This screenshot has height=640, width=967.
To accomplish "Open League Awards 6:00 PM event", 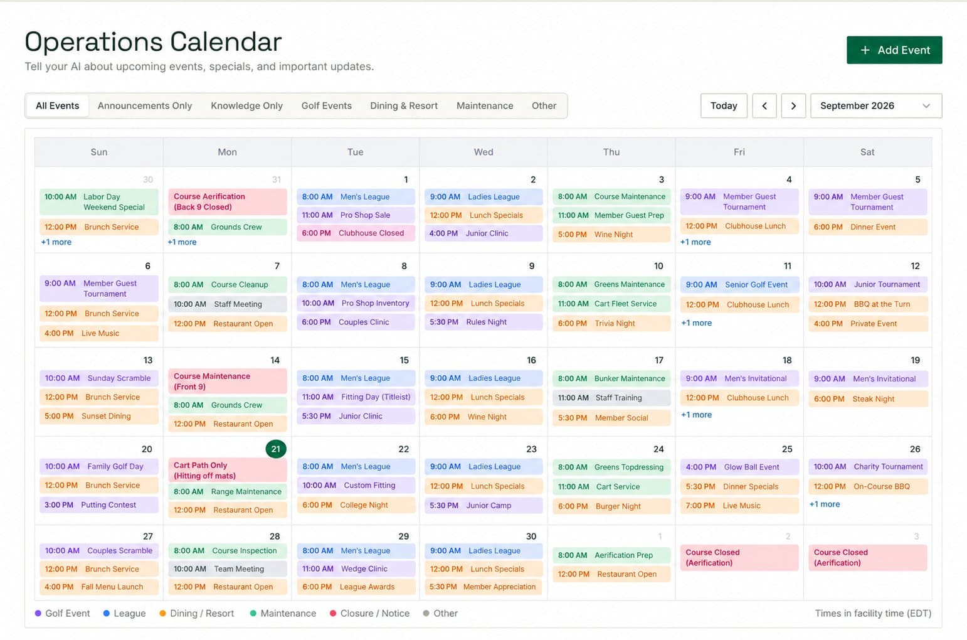I will click(356, 587).
